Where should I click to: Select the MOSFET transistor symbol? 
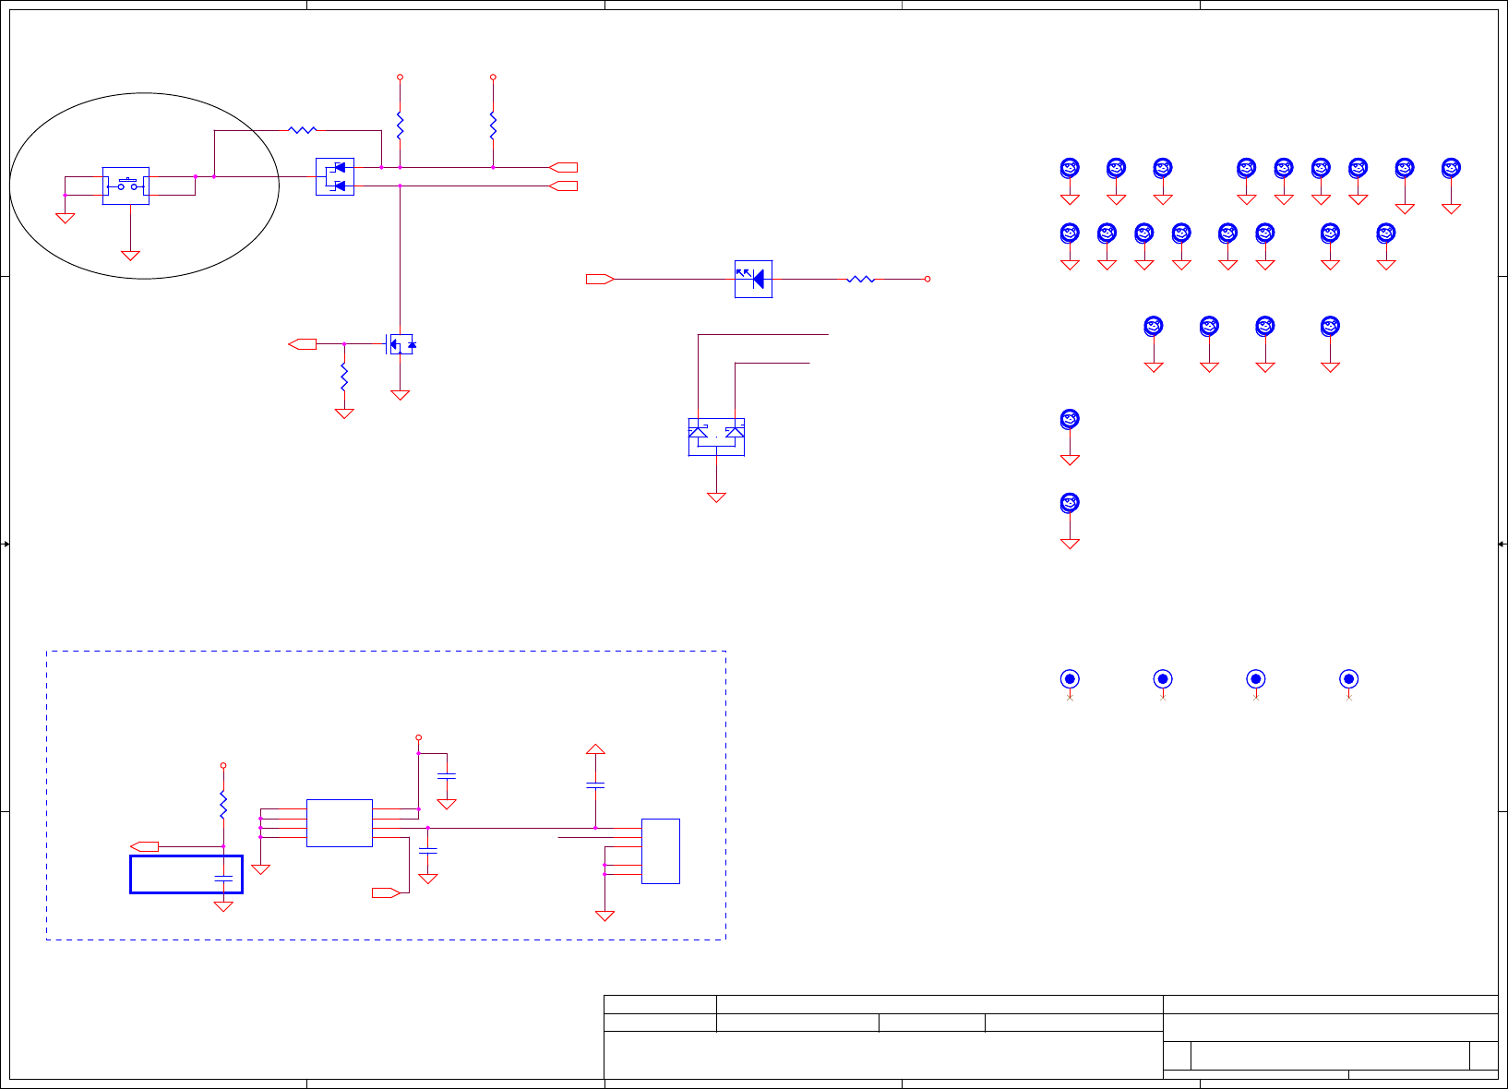(x=400, y=344)
